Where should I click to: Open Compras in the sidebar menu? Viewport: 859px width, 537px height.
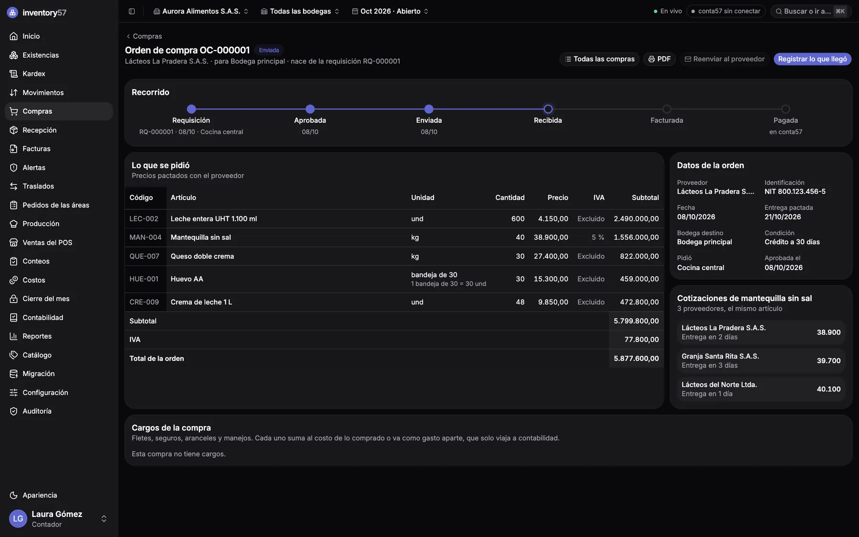(58, 111)
